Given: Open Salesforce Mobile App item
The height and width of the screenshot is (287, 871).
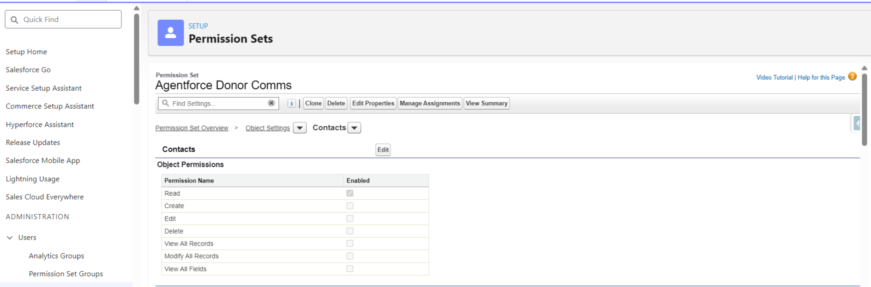Looking at the screenshot, I should pyautogui.click(x=43, y=160).
